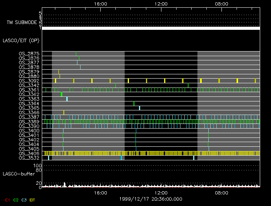The height and width of the screenshot is (206, 271).
Task: Select the green C2 legend entry
Action: point(15,200)
